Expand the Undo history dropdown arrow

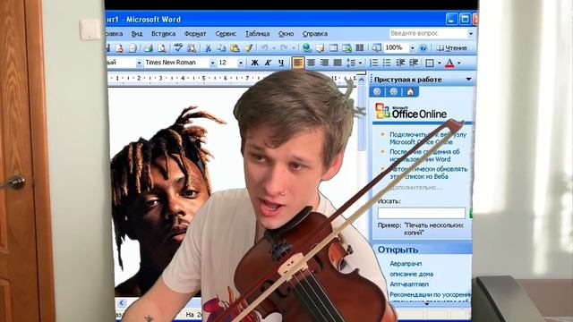(274, 47)
